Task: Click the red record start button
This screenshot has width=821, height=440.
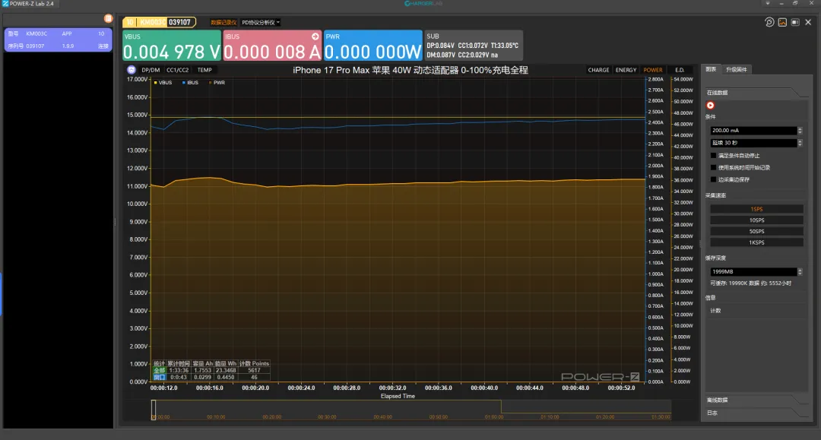Action: coord(710,106)
